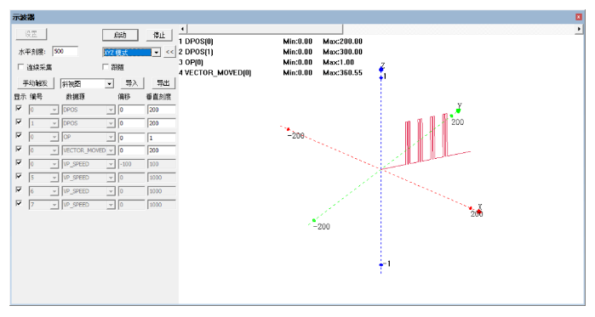
Task: Click the left scroll arrow above the plot
Action: [x=183, y=29]
